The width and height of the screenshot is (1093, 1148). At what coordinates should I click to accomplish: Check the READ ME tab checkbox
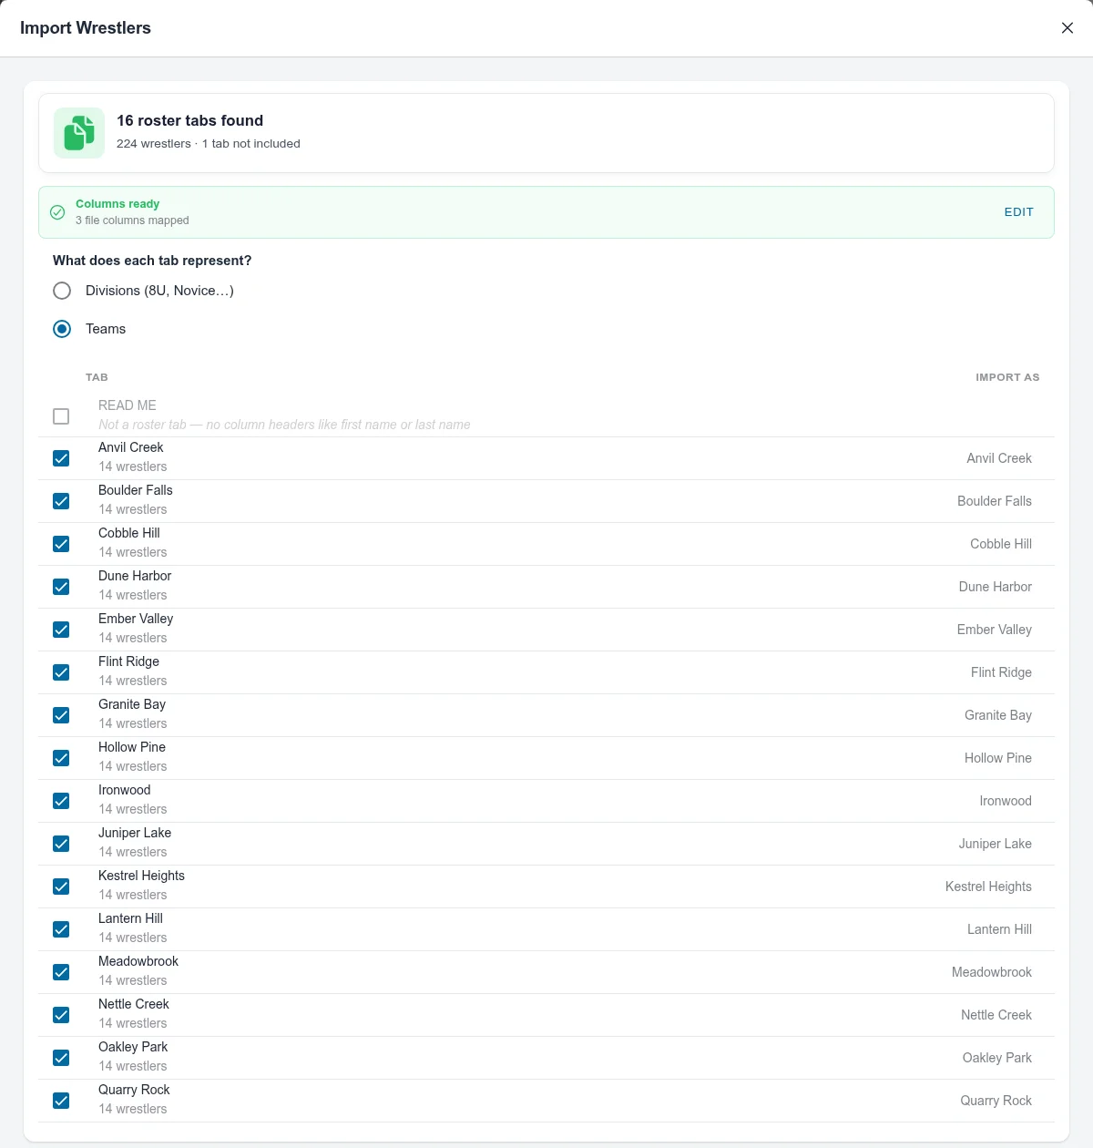click(x=61, y=416)
